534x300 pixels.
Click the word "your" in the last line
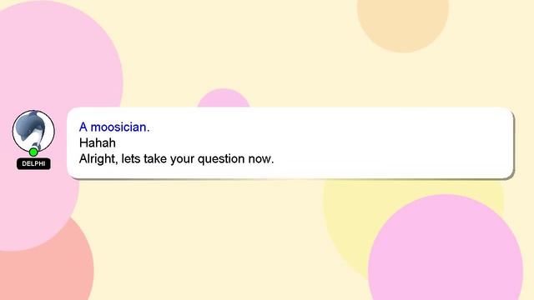pos(182,159)
